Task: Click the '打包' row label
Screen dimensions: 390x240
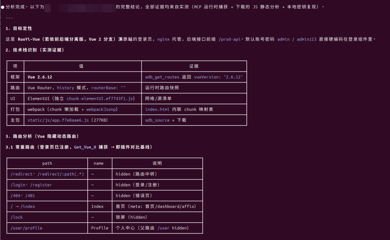Action: (15, 109)
